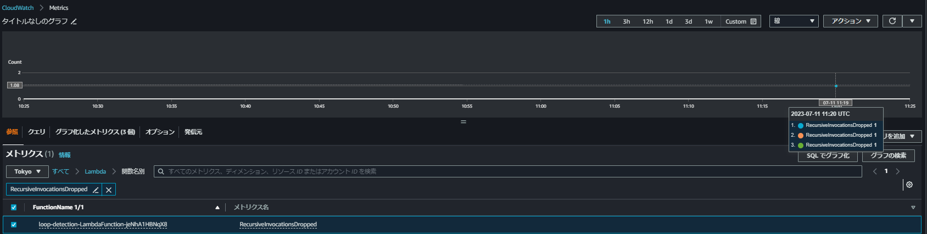Screen dimensions: 927x234
Task: Click the loop-detection-LambdaFunction function name
Action: pyautogui.click(x=103, y=225)
